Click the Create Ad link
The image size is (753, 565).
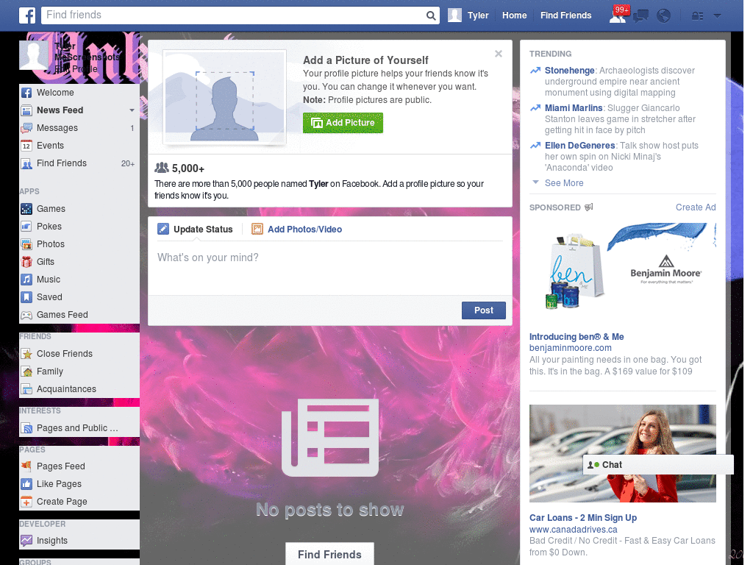[x=696, y=207]
